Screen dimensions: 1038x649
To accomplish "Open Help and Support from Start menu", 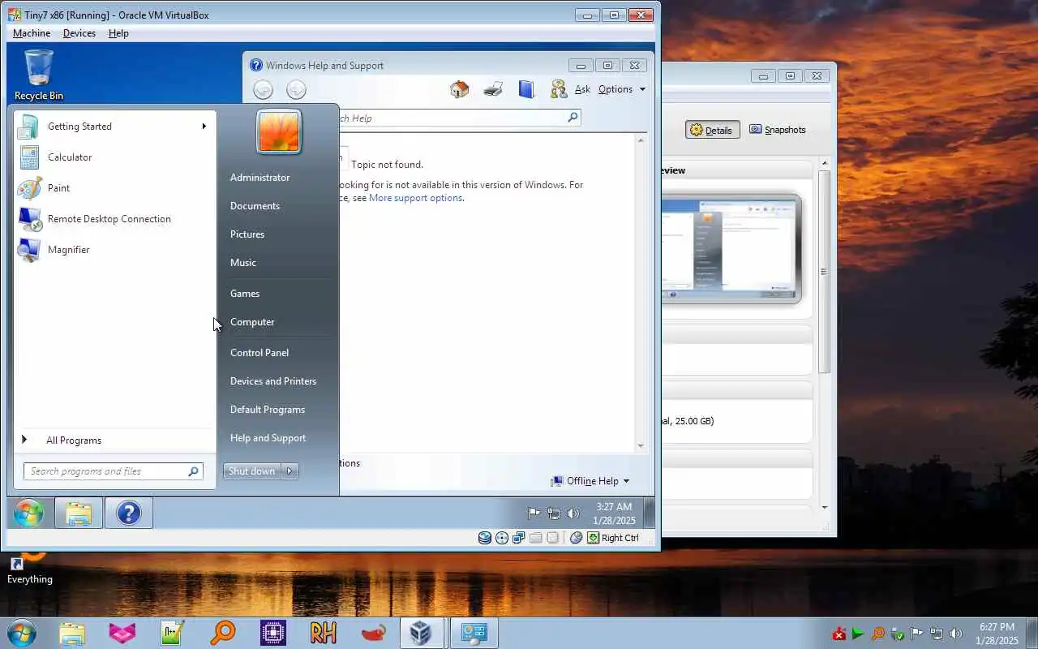I will click(268, 438).
